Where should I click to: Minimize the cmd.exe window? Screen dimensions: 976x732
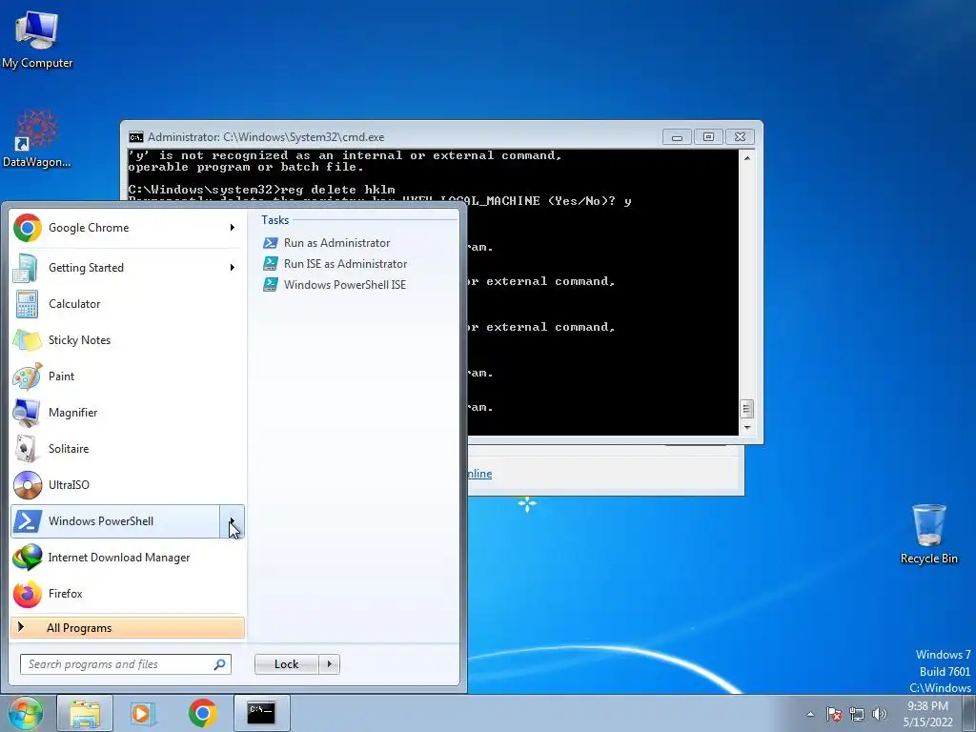click(677, 137)
